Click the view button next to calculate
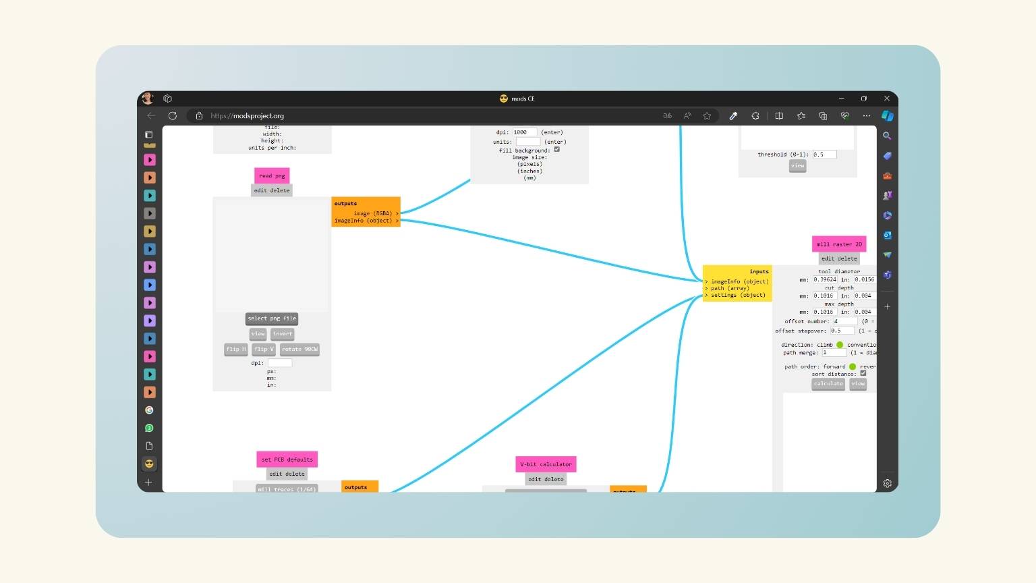Image resolution: width=1036 pixels, height=583 pixels. click(858, 384)
